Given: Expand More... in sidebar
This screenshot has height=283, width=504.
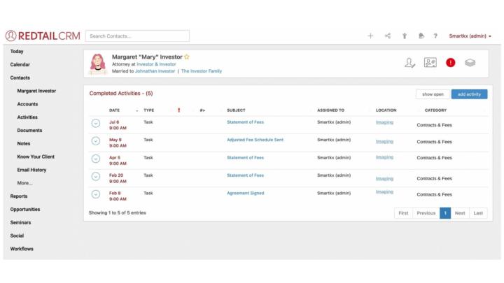Looking at the screenshot, I should click(24, 183).
